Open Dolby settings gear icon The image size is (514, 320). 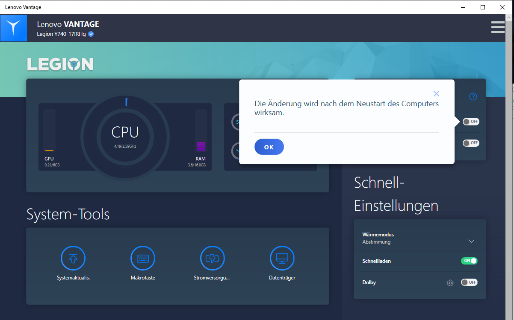click(x=450, y=283)
